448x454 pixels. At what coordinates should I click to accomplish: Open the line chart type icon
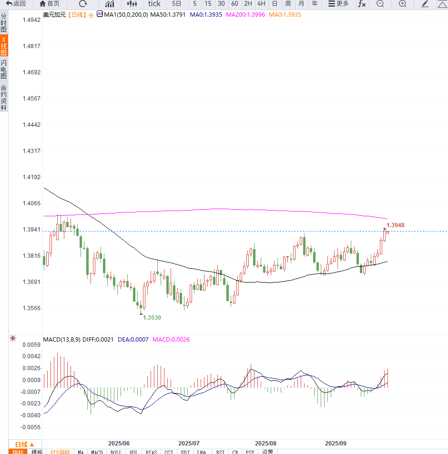tap(110, 4)
